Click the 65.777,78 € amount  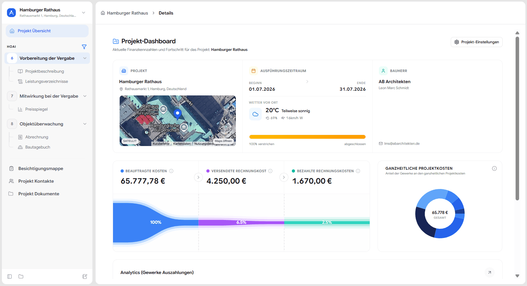click(143, 181)
